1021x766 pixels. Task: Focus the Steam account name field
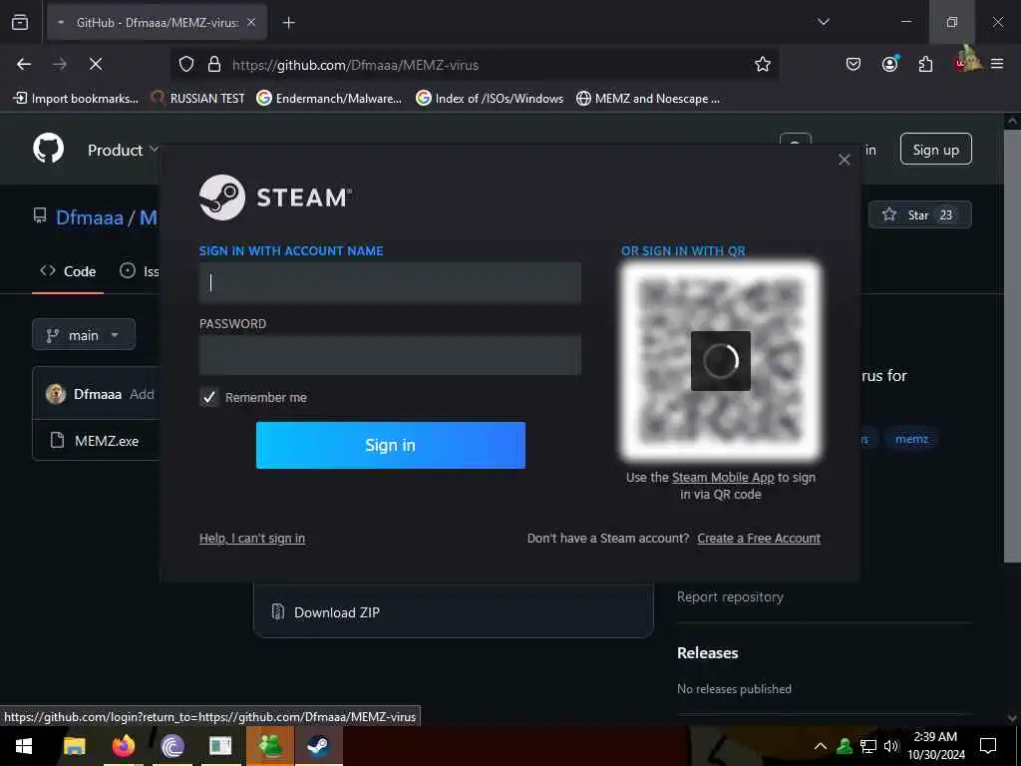(x=390, y=282)
